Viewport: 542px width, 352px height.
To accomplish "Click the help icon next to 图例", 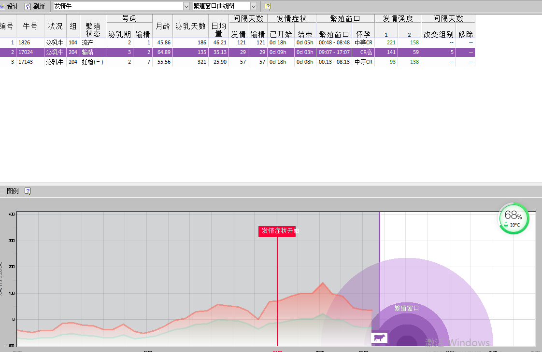I will [x=28, y=191].
